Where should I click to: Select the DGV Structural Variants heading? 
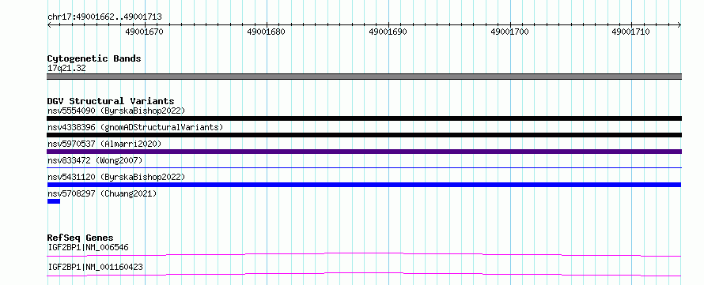[111, 101]
